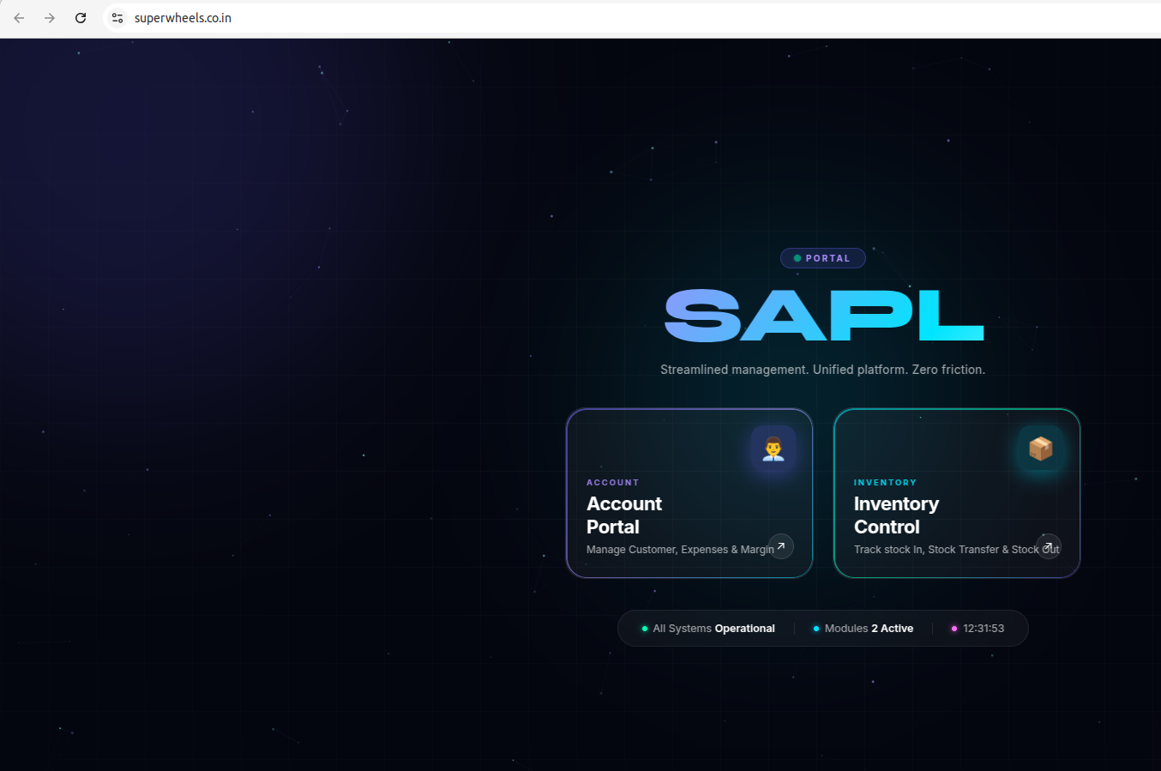Reload the superwheels.co.in page
The width and height of the screenshot is (1161, 771).
coord(81,18)
